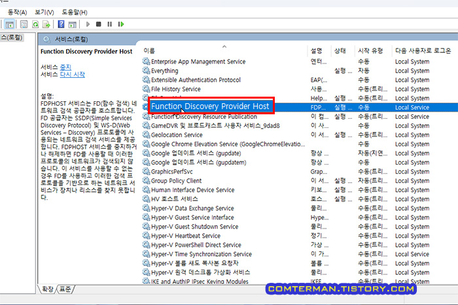458x305 pixels.
Task: Click the Help question-mark toolbar icon
Action: (61, 24)
